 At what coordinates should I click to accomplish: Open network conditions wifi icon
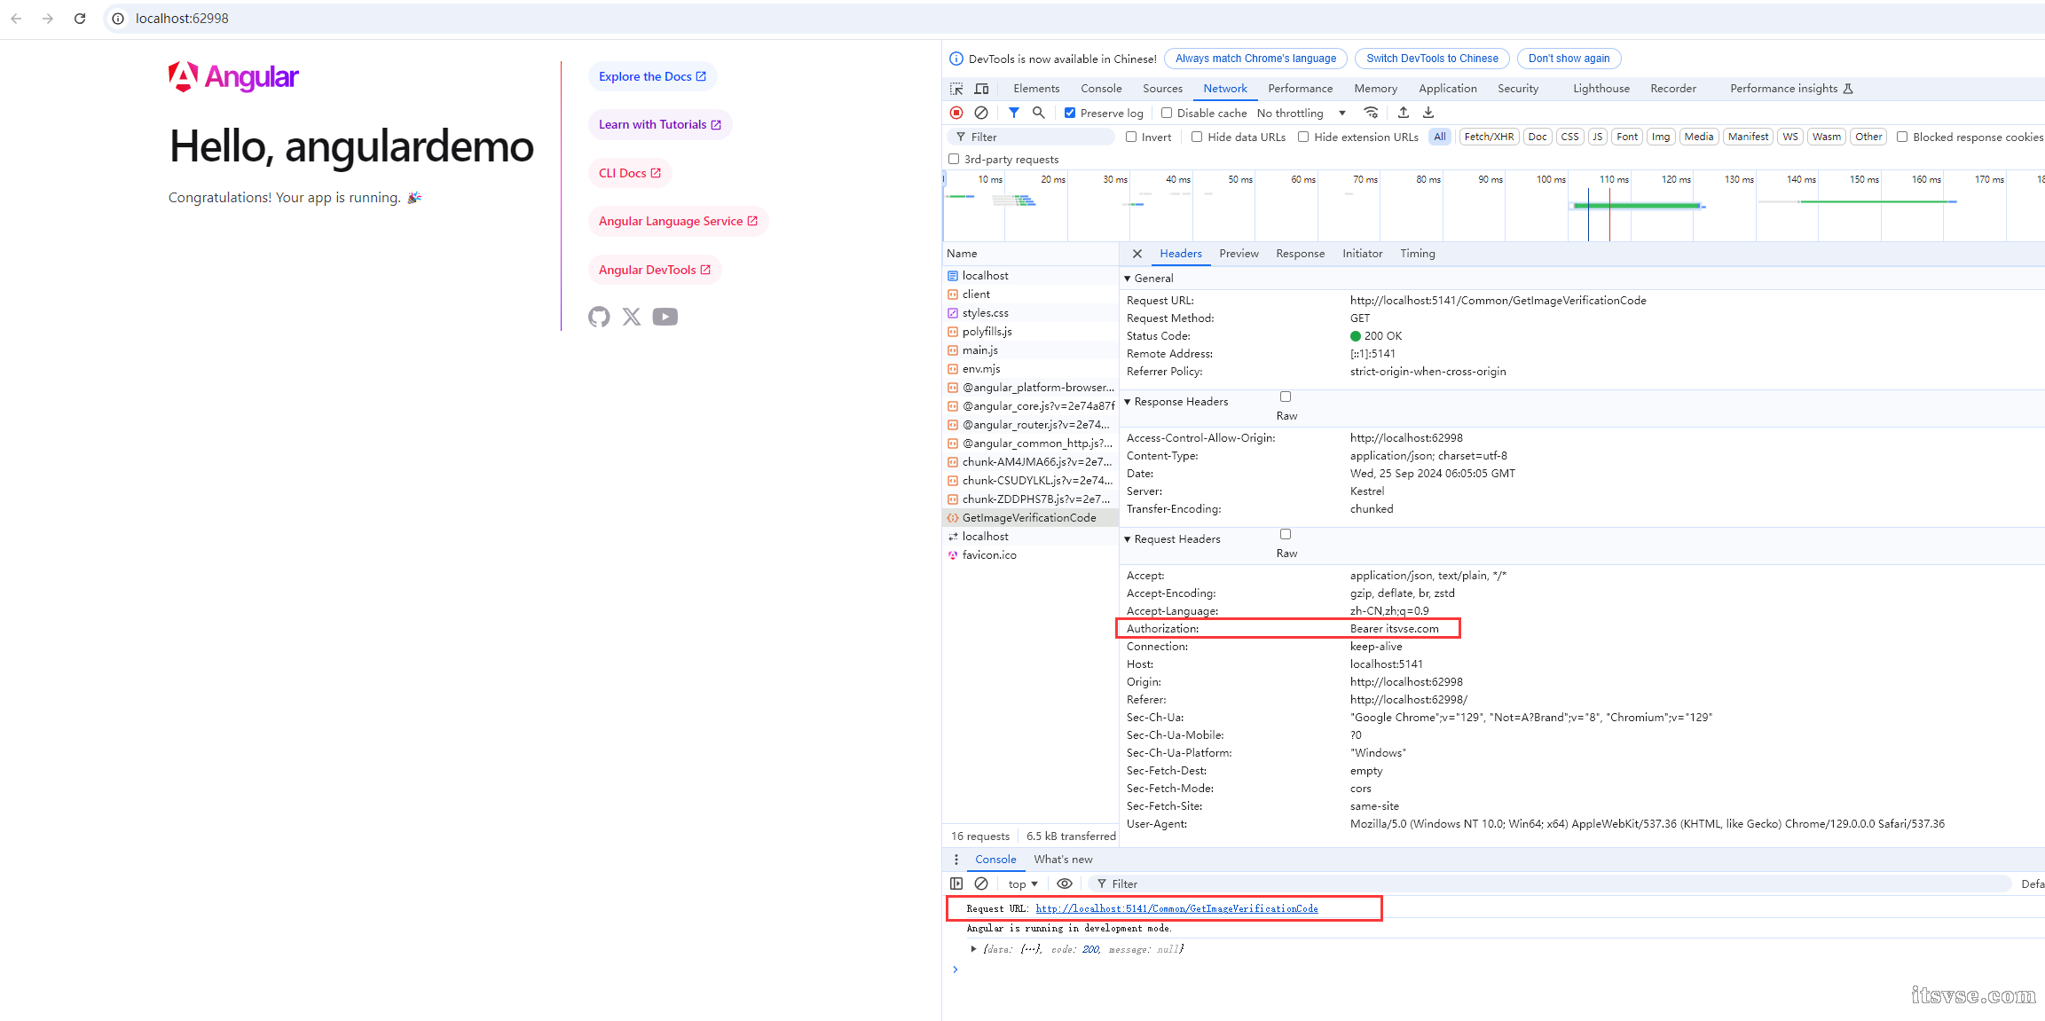1371,113
